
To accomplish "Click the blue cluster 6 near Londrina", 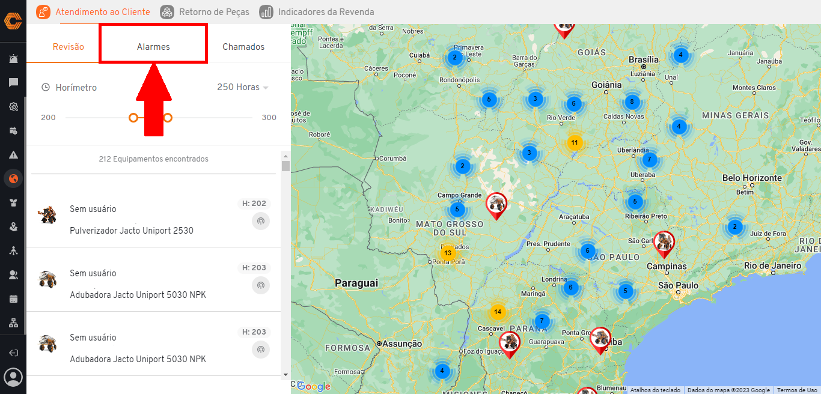I will click(571, 287).
